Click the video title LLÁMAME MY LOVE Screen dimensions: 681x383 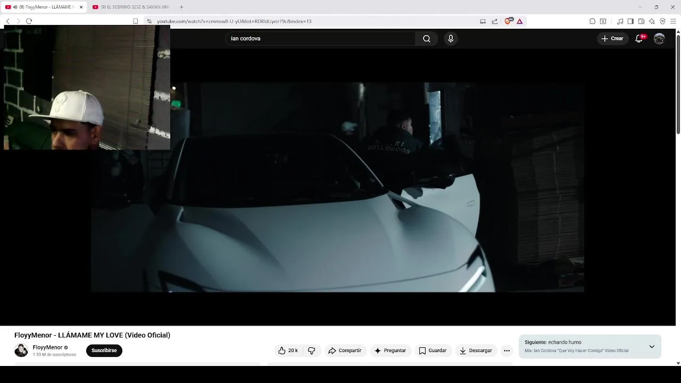pyautogui.click(x=92, y=335)
